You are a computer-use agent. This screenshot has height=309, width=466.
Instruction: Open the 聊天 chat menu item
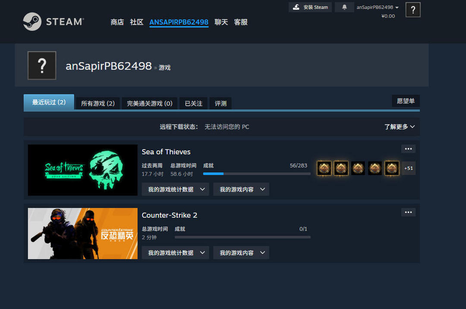coord(221,22)
